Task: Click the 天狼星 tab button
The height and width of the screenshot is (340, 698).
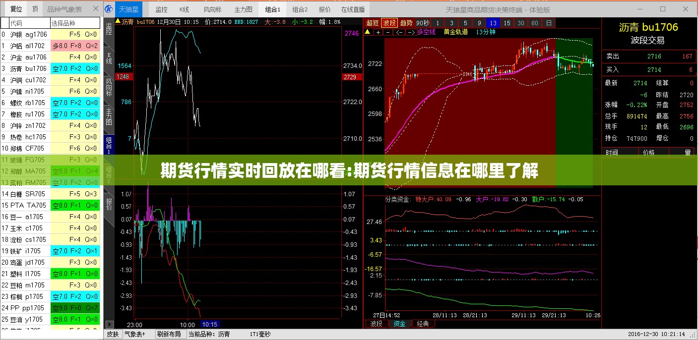Action: click(128, 9)
